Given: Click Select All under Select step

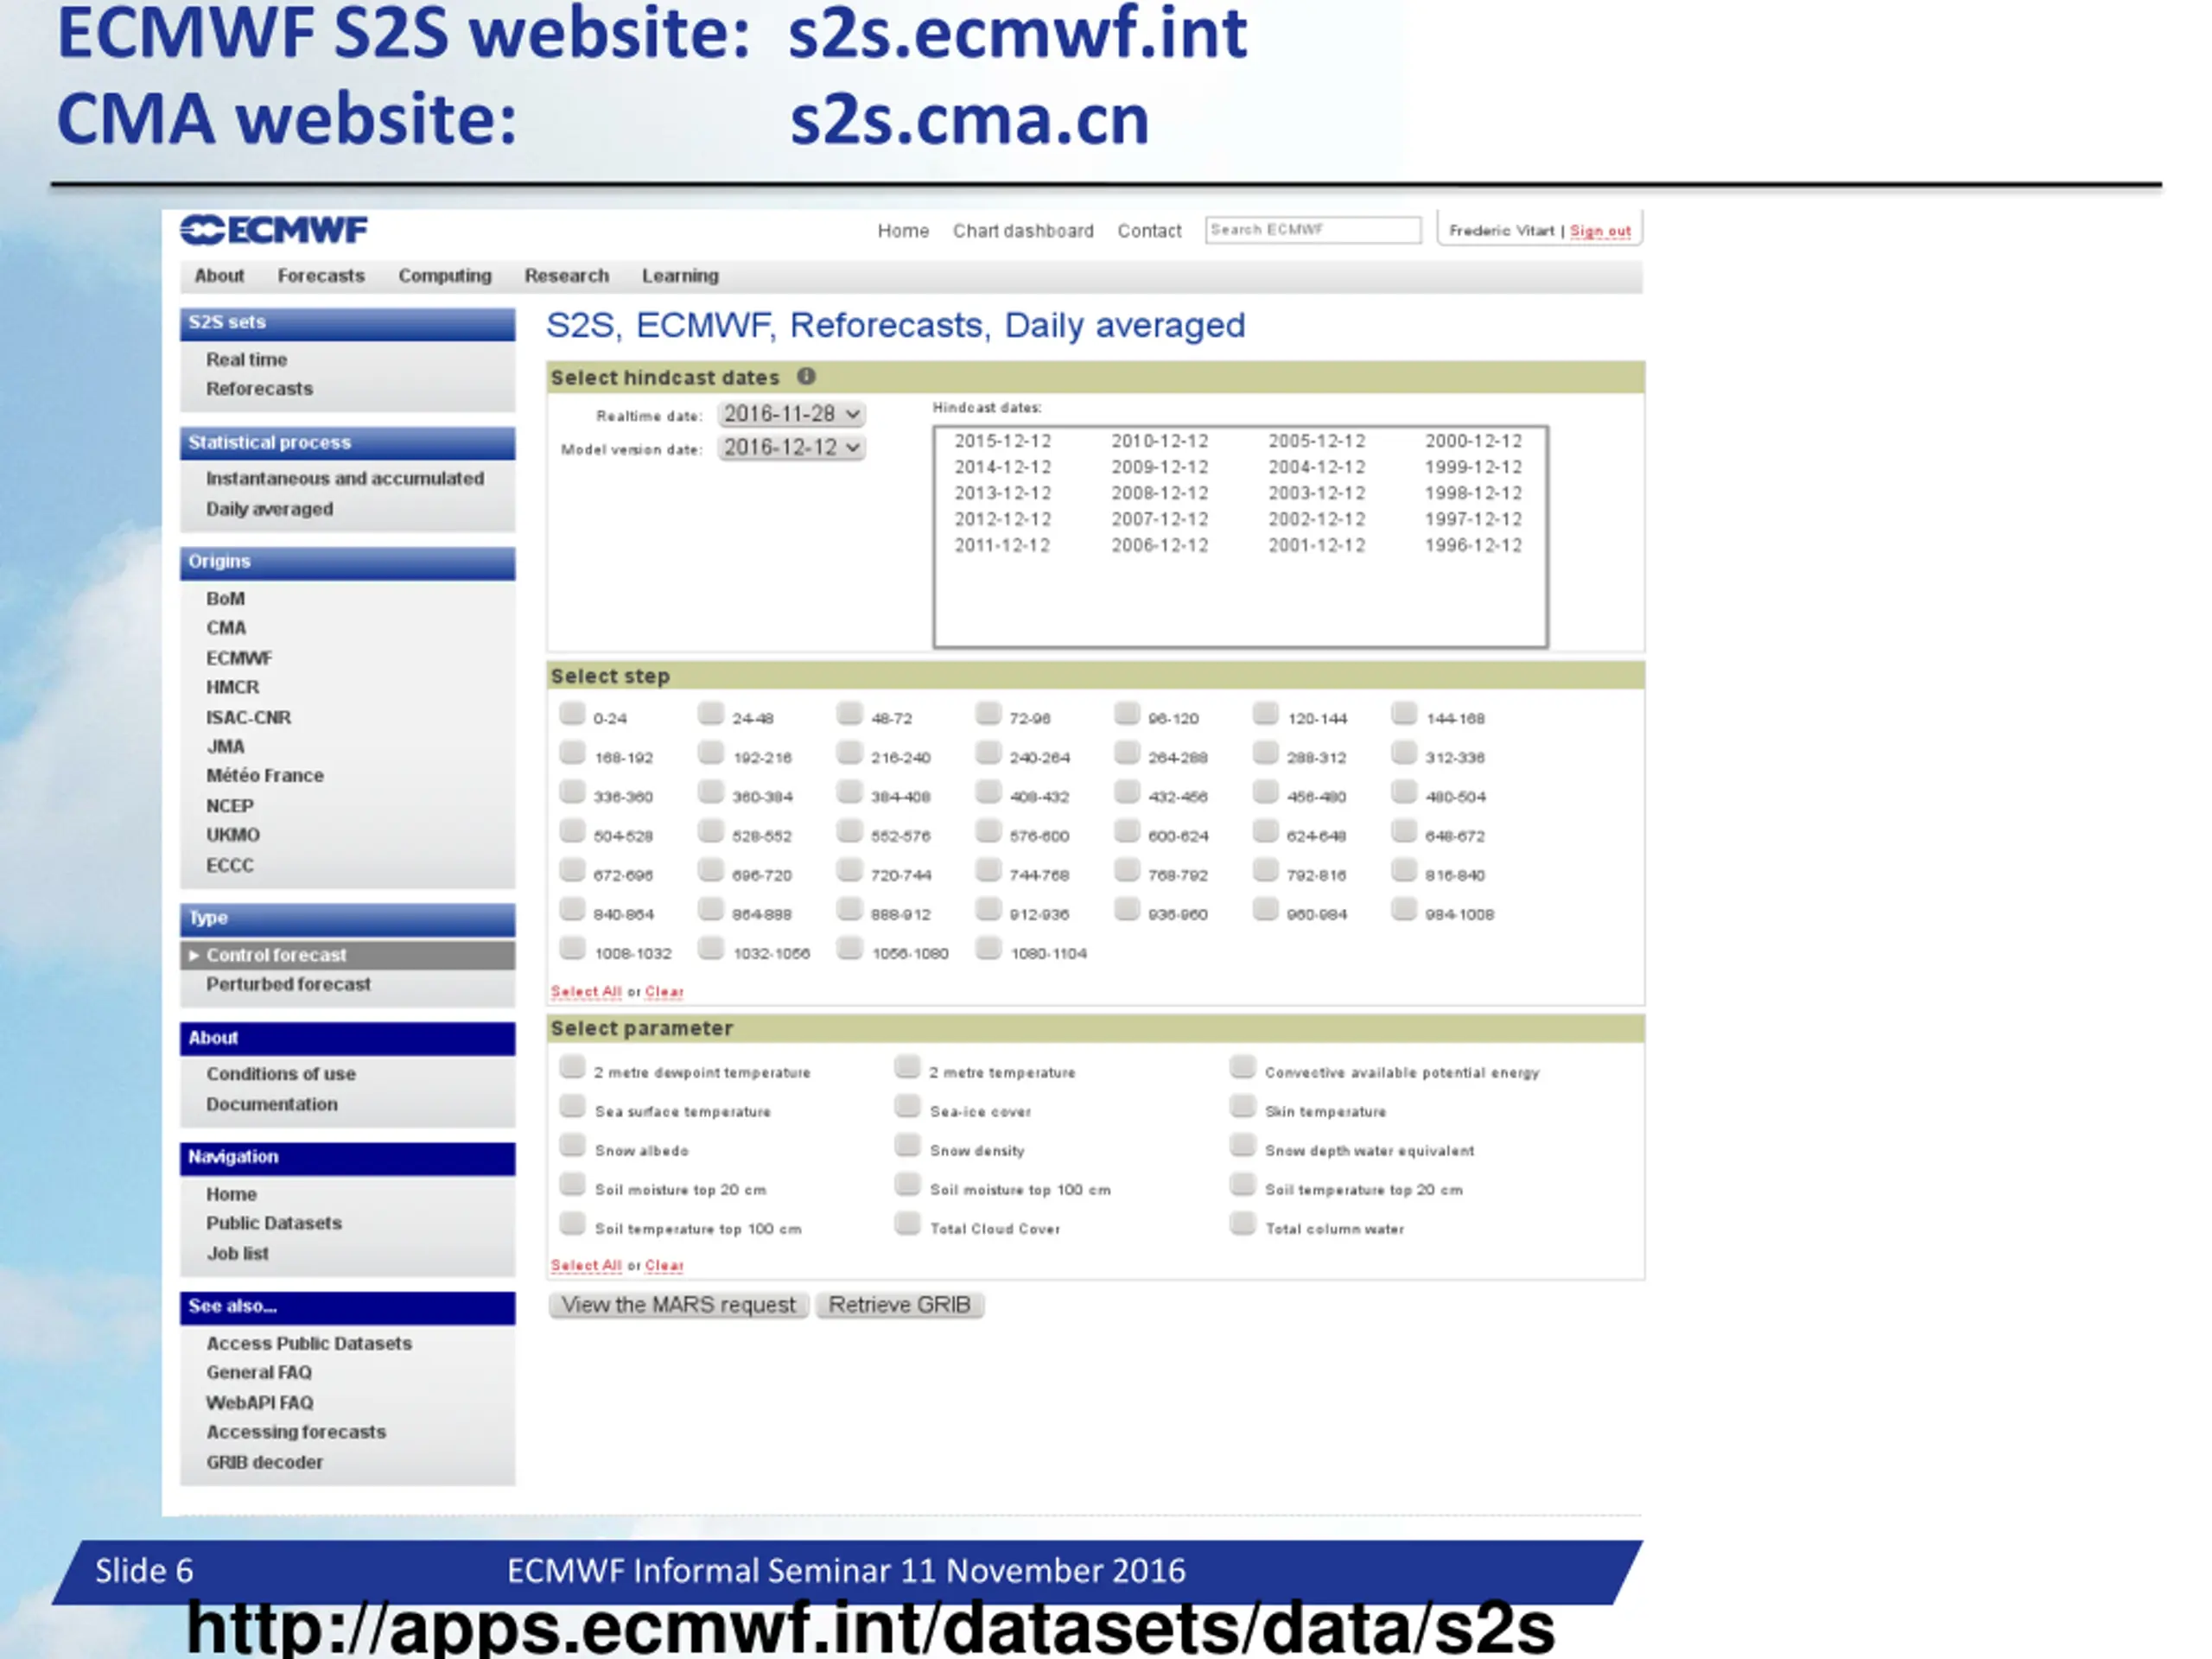Looking at the screenshot, I should click(586, 992).
